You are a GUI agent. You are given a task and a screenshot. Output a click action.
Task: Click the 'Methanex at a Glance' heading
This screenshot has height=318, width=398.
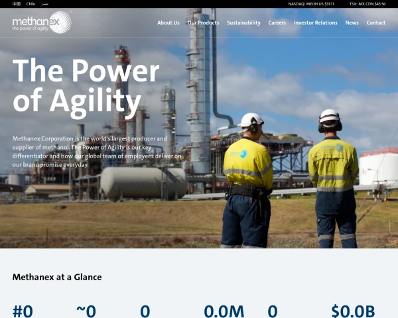click(x=57, y=277)
